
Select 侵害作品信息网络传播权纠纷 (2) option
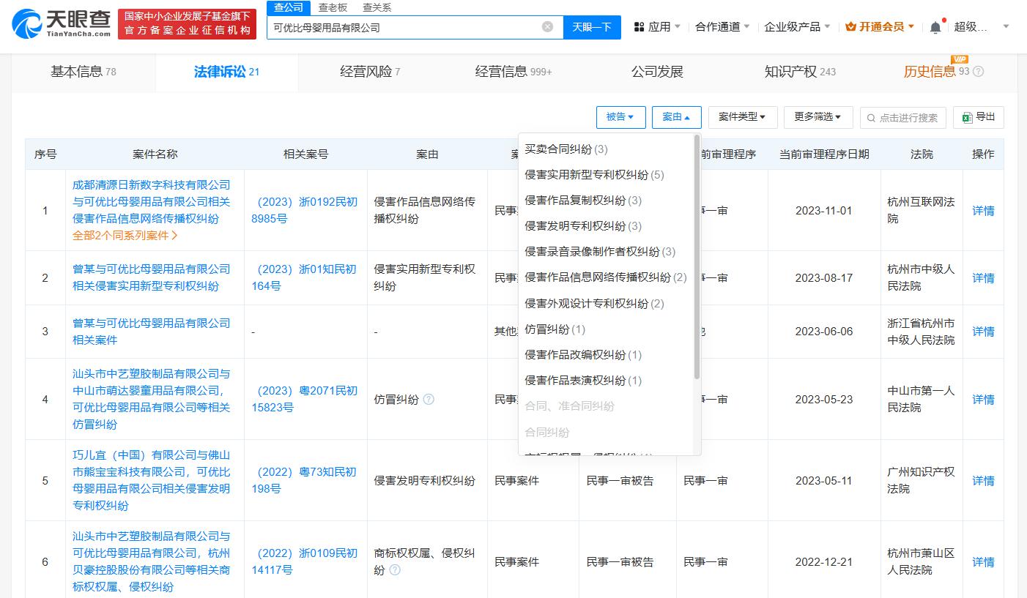click(x=606, y=277)
